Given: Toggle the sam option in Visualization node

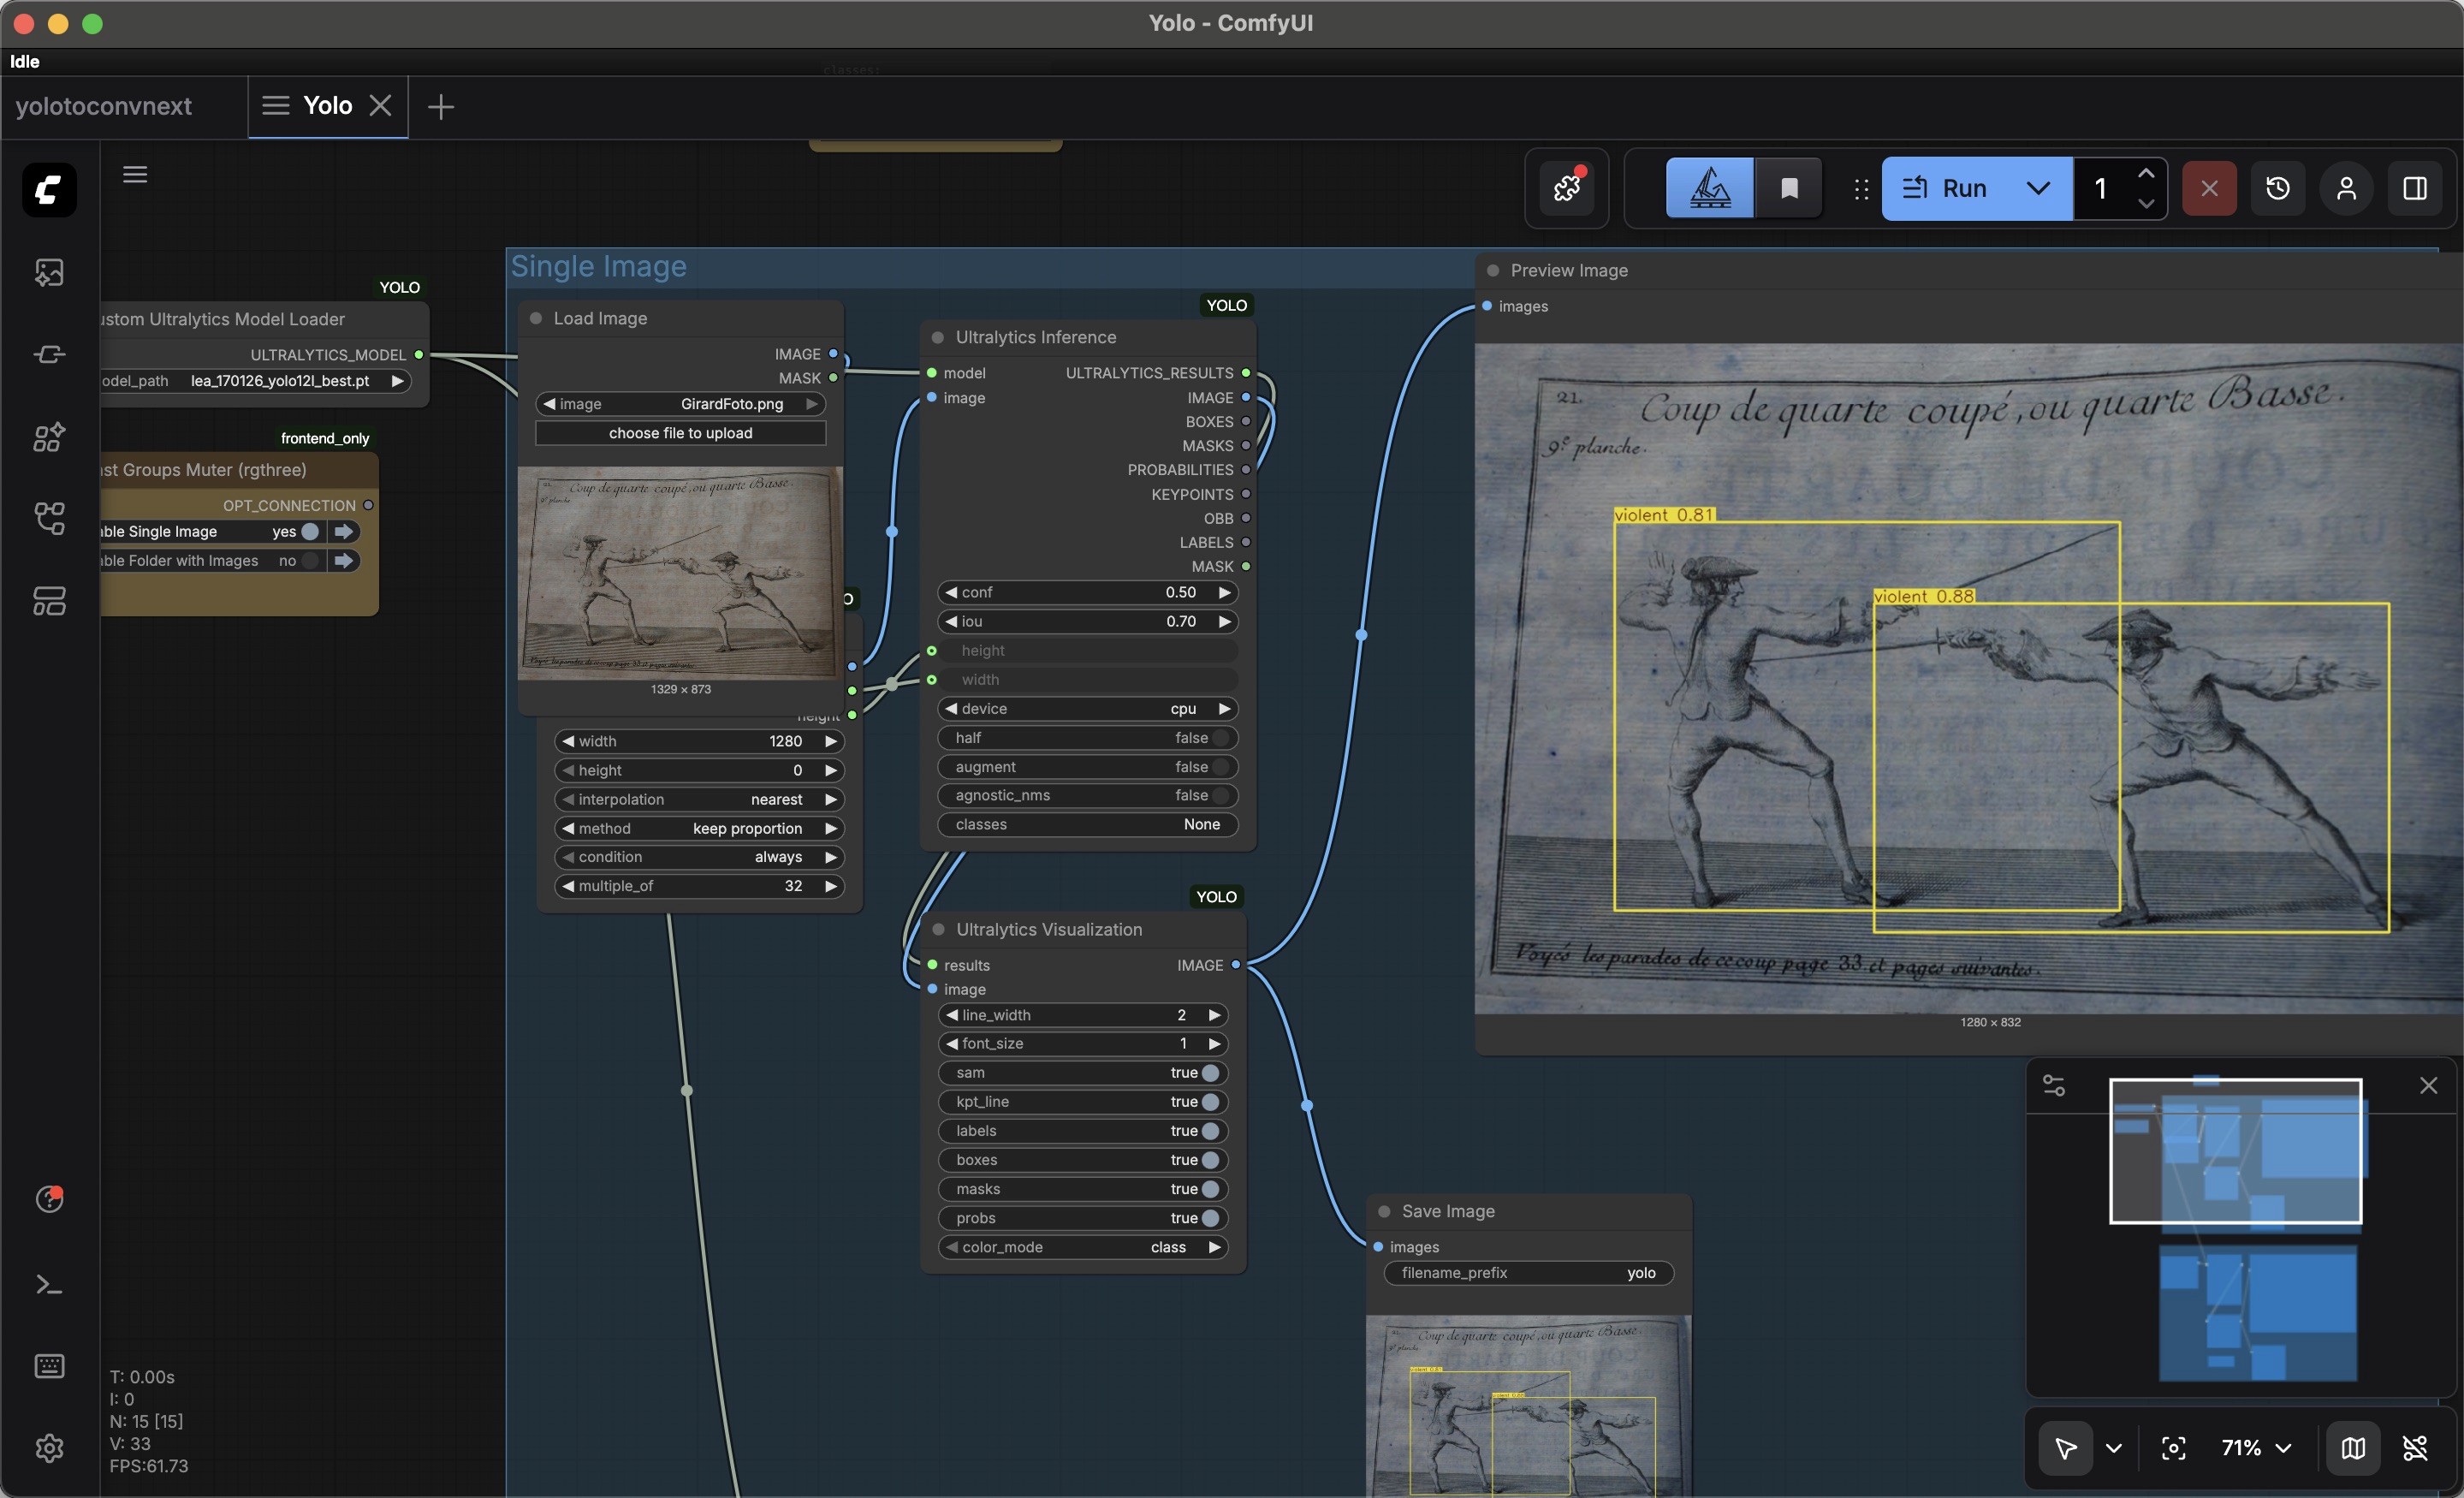Looking at the screenshot, I should 1210,1073.
